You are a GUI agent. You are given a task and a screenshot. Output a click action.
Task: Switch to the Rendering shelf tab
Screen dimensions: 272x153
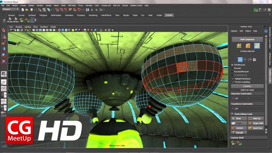[93, 15]
